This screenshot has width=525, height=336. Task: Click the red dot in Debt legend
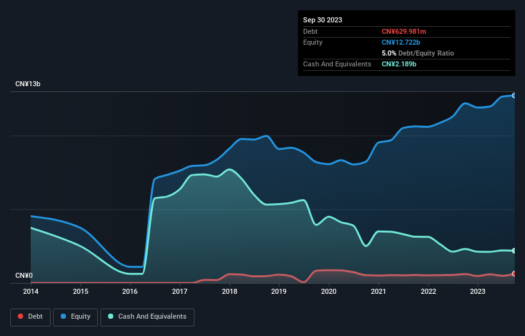point(20,316)
